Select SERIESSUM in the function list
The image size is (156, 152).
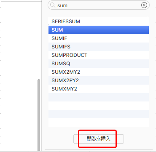click(99, 21)
